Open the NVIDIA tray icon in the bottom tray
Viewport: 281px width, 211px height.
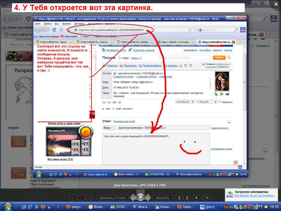pos(266,207)
